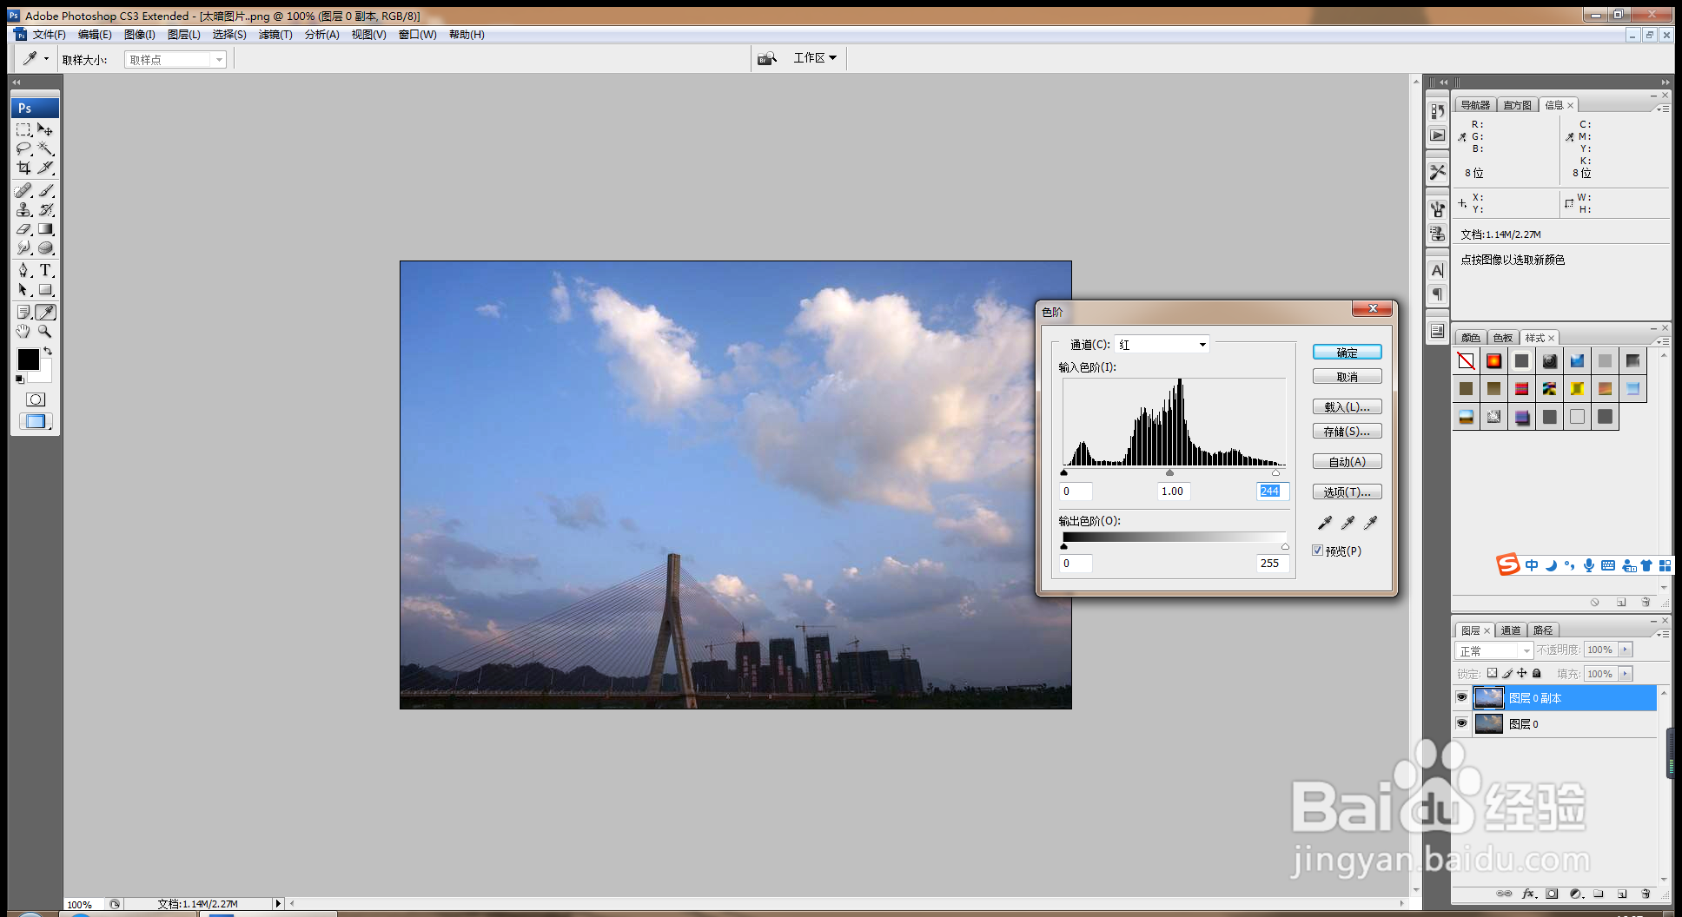Open the 图像(I) menu

(x=139, y=35)
